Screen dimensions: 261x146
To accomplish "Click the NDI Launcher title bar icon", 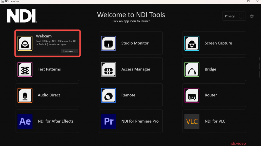I will click(3, 1).
